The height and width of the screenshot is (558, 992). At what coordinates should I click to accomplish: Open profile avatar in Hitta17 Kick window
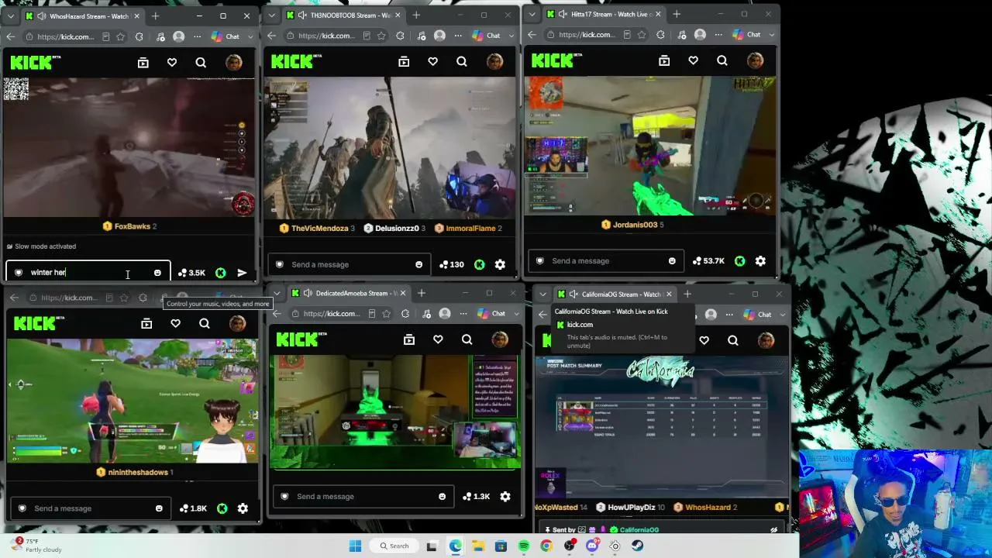click(x=755, y=60)
